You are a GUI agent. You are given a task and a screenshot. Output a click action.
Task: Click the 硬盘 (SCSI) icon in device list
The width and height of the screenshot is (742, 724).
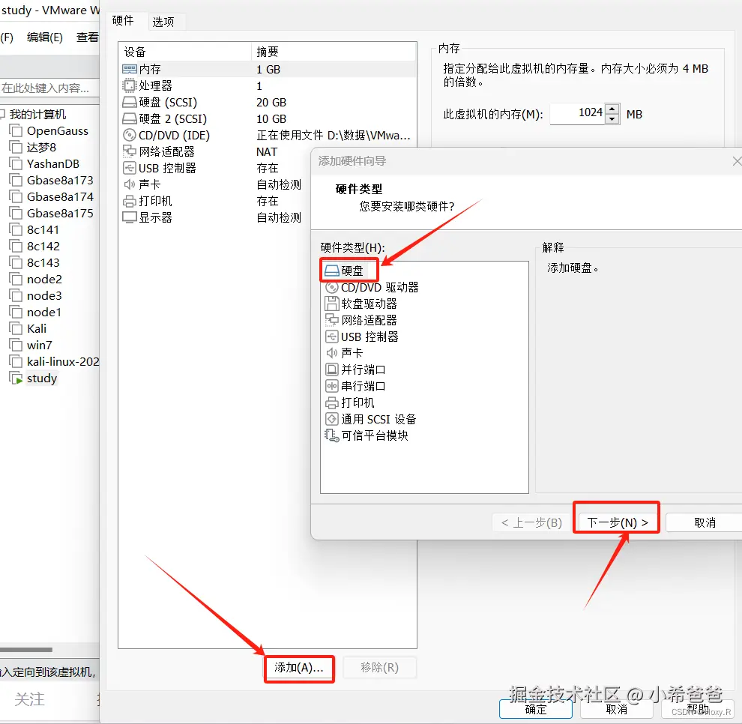click(x=130, y=102)
